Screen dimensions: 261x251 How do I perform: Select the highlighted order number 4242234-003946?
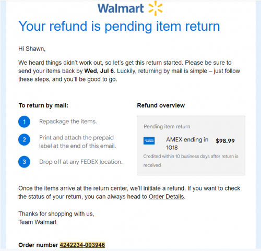tap(82, 245)
